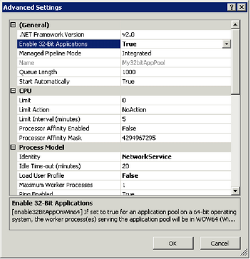Viewport: 250px width, 259px height.
Task: Click the Cancel button
Action: pos(220,243)
